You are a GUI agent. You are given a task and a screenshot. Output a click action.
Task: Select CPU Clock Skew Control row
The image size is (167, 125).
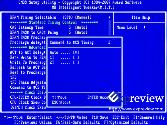pyautogui.click(x=28, y=102)
